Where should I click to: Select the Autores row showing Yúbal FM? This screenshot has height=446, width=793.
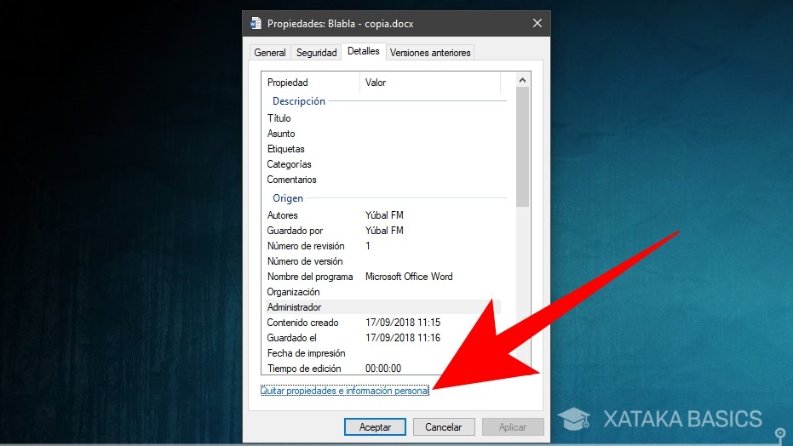point(383,215)
